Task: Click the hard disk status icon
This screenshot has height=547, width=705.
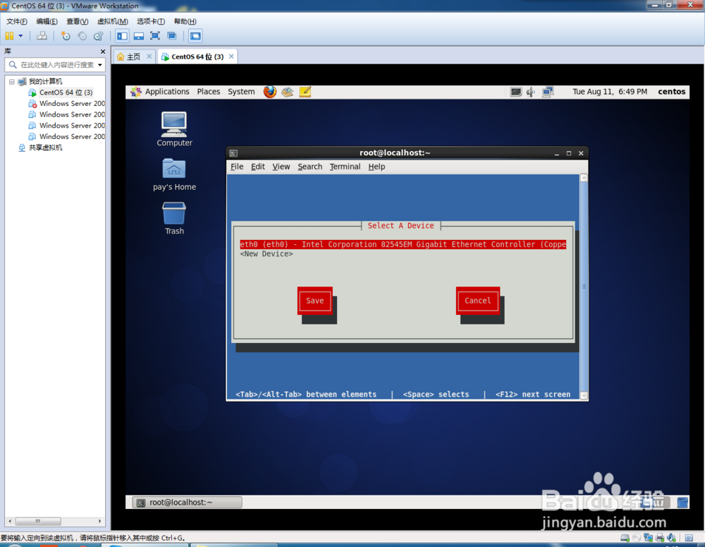Action: pyautogui.click(x=625, y=538)
